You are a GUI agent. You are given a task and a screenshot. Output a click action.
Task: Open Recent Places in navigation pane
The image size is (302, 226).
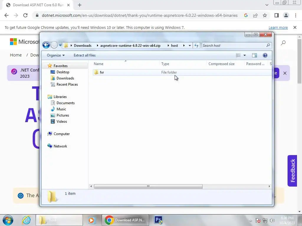[67, 84]
